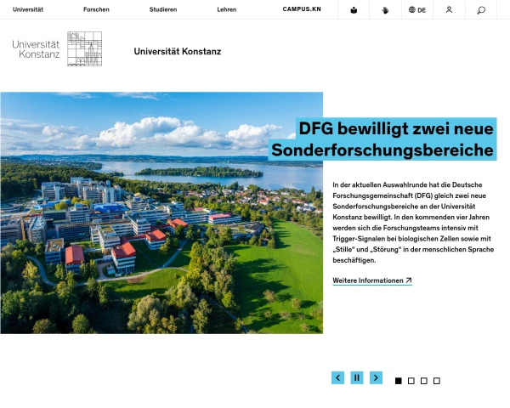Open the Weitere Informationen link

point(372,280)
